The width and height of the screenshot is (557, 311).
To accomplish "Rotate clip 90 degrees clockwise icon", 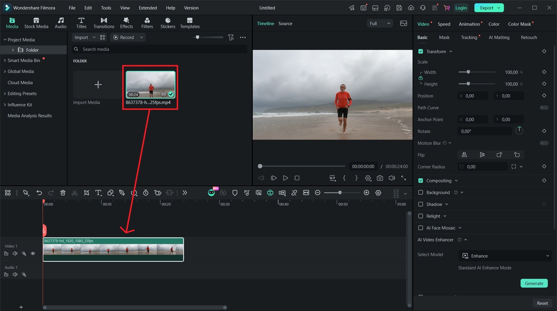I will tap(499, 155).
